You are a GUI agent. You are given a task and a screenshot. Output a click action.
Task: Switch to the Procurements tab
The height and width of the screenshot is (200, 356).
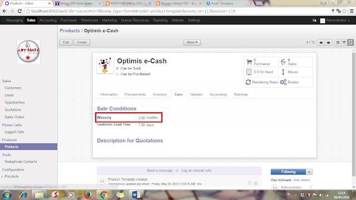[135, 94]
